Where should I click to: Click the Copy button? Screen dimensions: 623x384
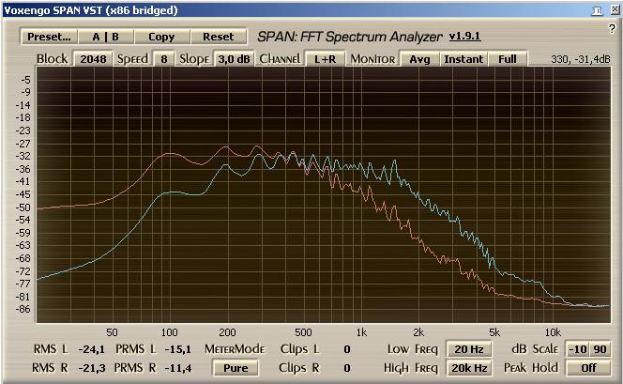161,37
